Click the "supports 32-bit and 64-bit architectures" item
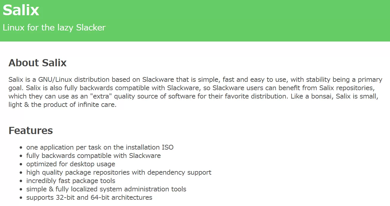 tap(89, 197)
